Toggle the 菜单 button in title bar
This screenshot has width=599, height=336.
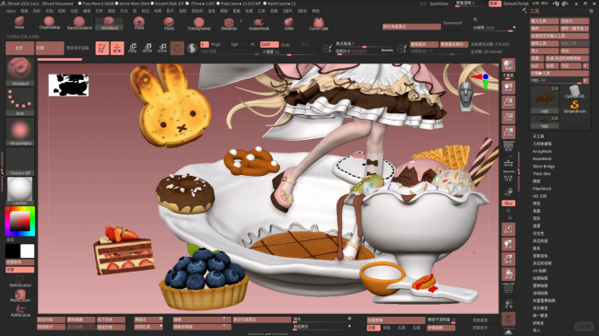494,4
